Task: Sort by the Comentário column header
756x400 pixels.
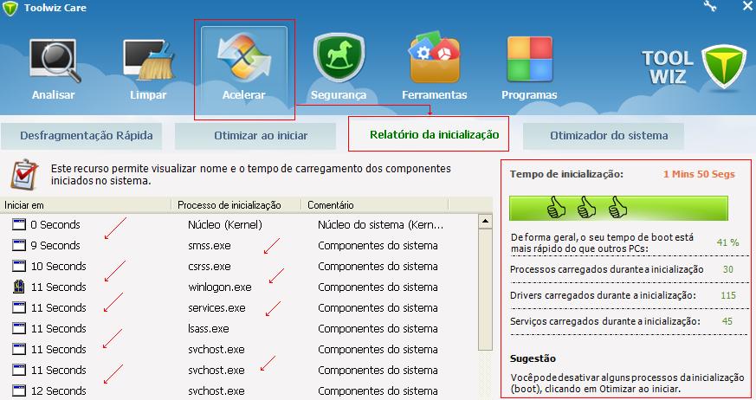Action: click(x=375, y=205)
